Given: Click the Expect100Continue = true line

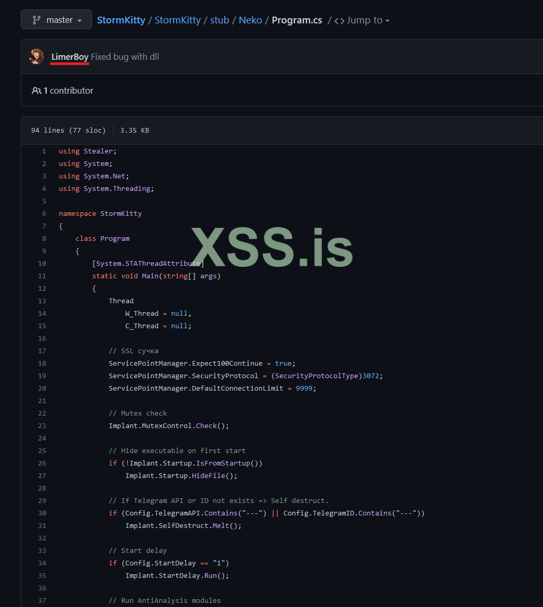Looking at the screenshot, I should click(x=202, y=364).
